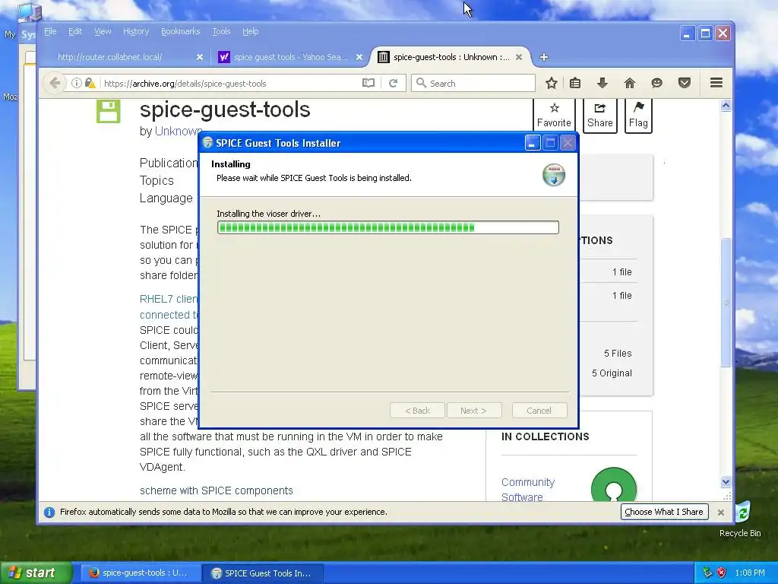Viewport: 778px width, 584px height.
Task: Open a new tab with plus button
Action: click(544, 57)
